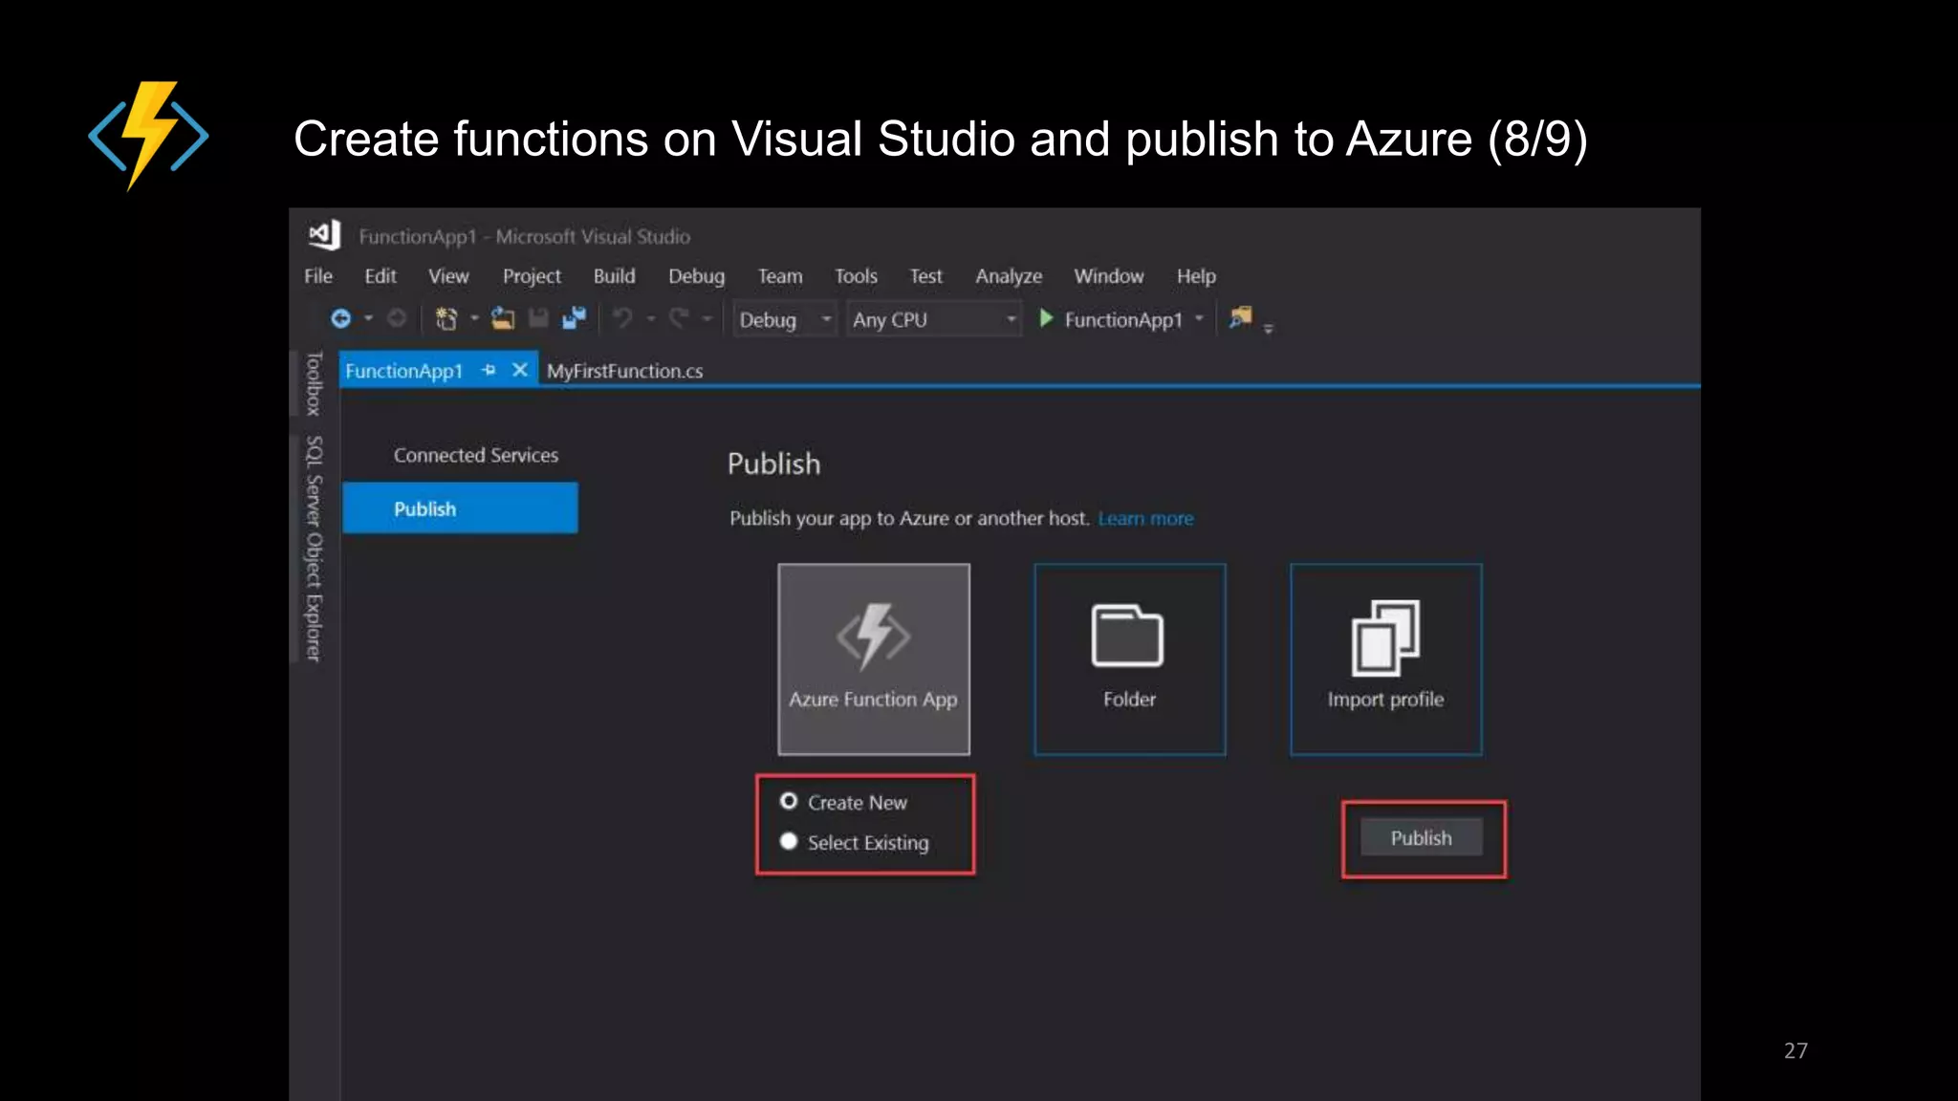Expand the Redo history dropdown arrow
Viewport: 1958px width, 1101px height.
click(707, 318)
